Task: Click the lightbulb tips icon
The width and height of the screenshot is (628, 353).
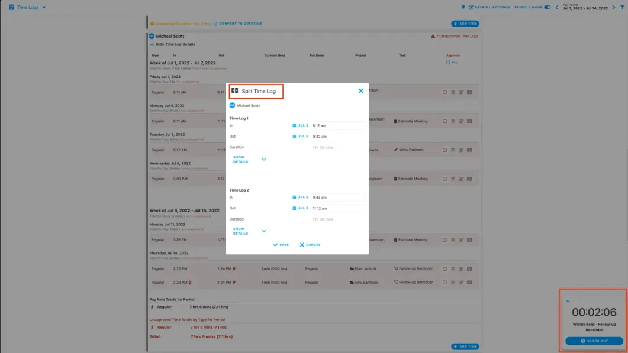Action: (x=463, y=7)
